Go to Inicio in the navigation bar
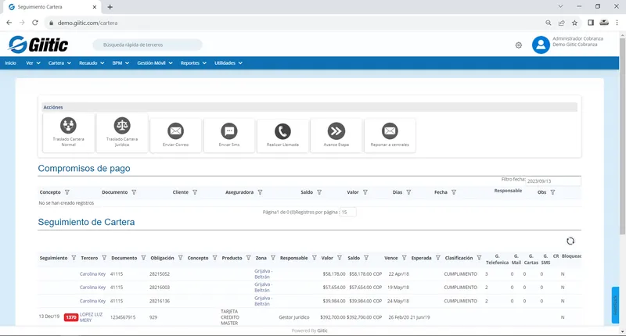The image size is (626, 336). 11,63
